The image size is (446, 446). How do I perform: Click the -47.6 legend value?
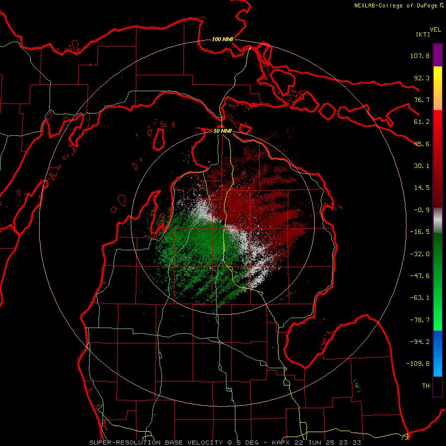point(420,276)
